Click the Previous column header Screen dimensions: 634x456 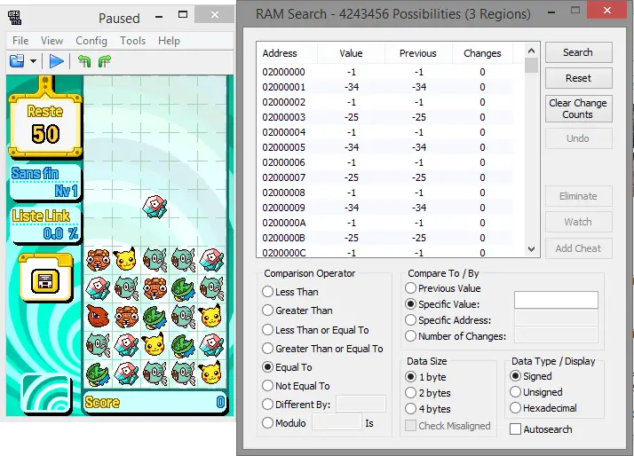click(418, 53)
